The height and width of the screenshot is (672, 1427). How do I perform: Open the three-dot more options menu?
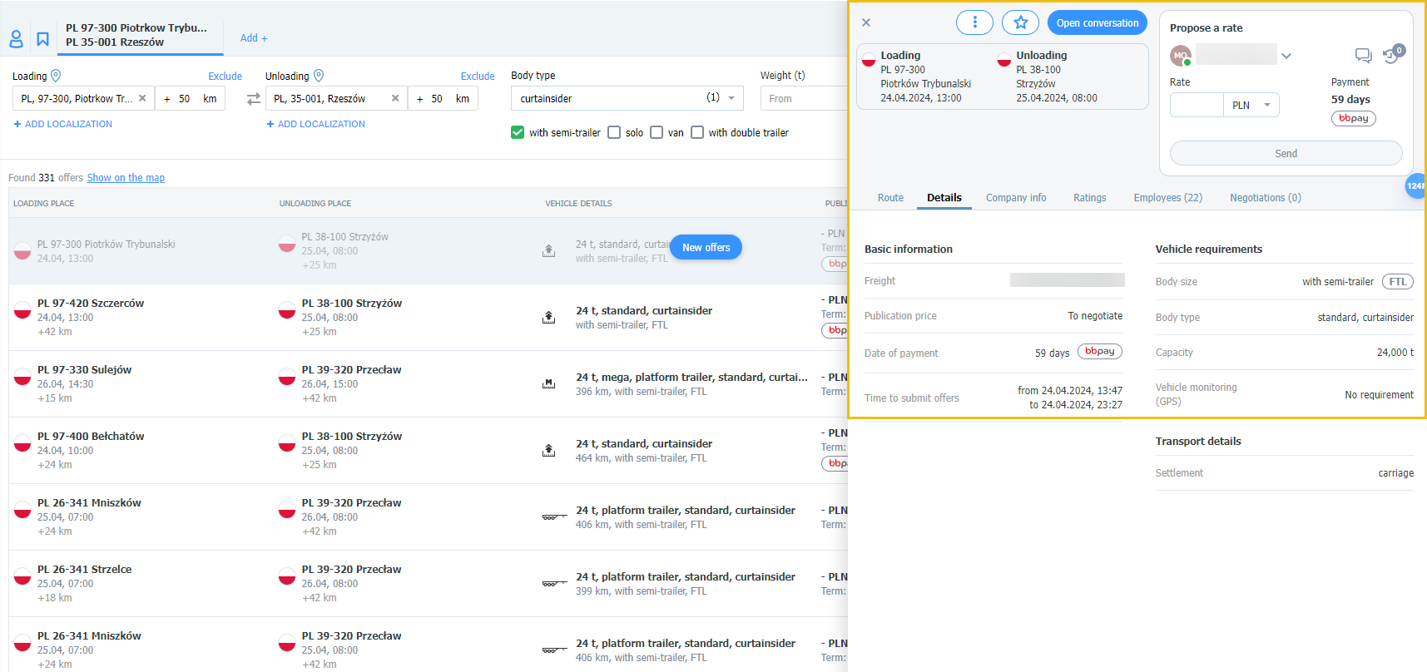coord(974,22)
